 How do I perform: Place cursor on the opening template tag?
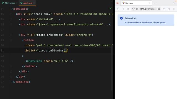[20, 9]
